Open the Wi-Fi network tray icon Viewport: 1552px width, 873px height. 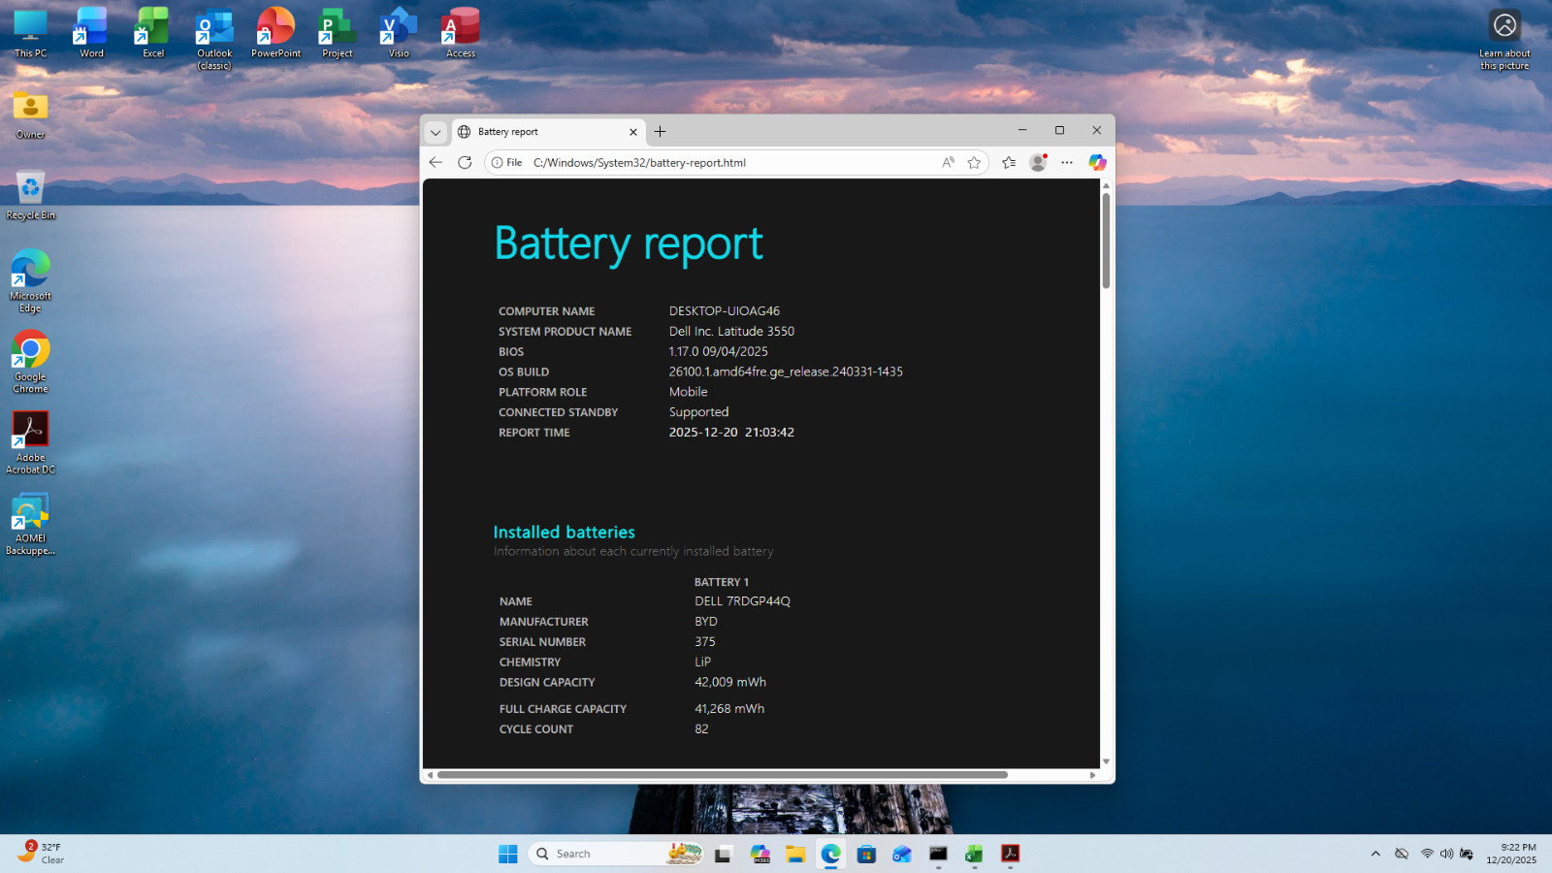[x=1427, y=854]
